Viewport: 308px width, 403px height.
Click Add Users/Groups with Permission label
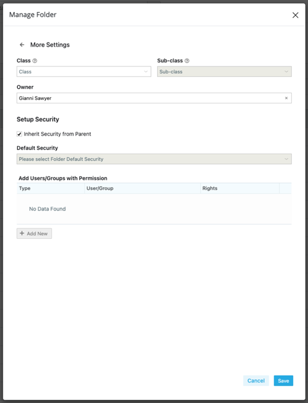point(63,178)
